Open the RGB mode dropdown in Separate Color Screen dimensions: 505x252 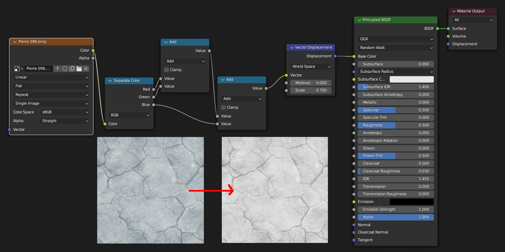[129, 115]
